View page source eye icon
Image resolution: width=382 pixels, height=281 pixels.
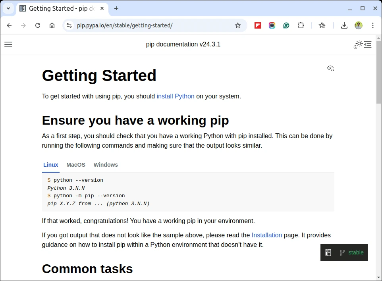pyautogui.click(x=330, y=68)
